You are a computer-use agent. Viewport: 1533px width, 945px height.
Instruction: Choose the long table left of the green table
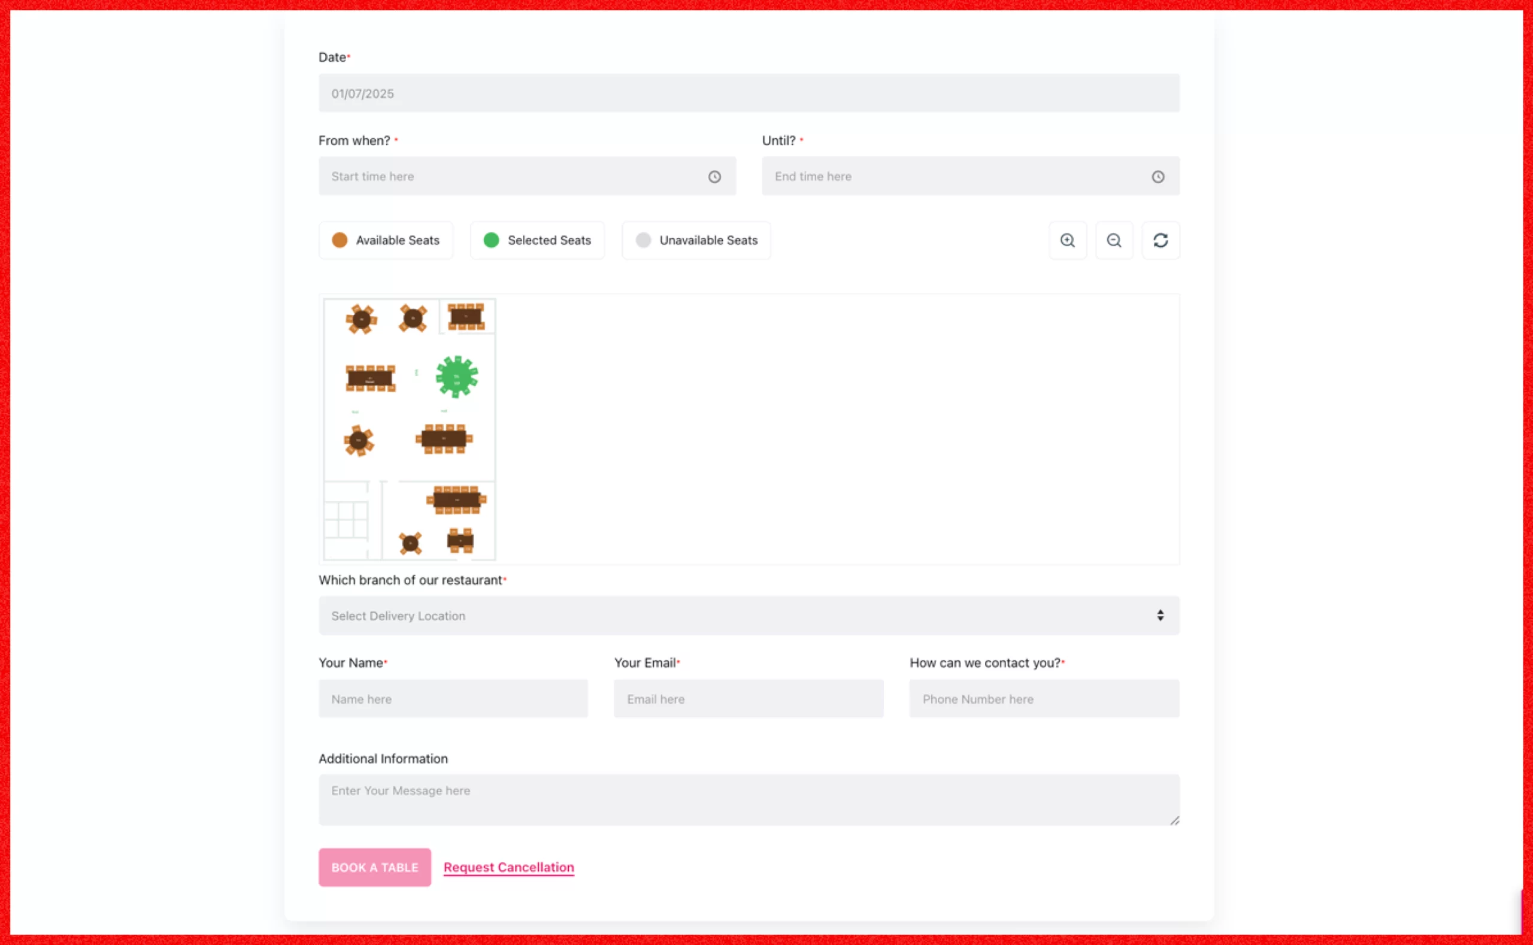pos(371,378)
